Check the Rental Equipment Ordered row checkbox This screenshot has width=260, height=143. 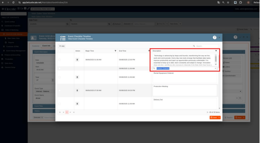pyautogui.click(x=60, y=77)
